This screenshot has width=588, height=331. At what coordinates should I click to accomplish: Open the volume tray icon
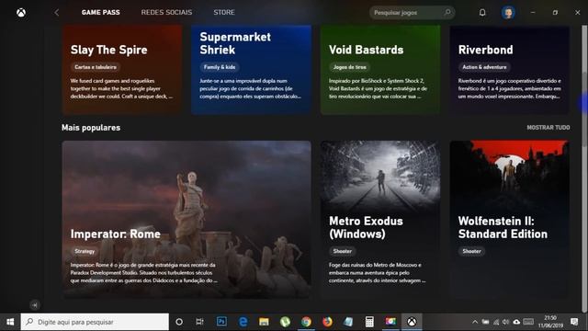click(506, 322)
